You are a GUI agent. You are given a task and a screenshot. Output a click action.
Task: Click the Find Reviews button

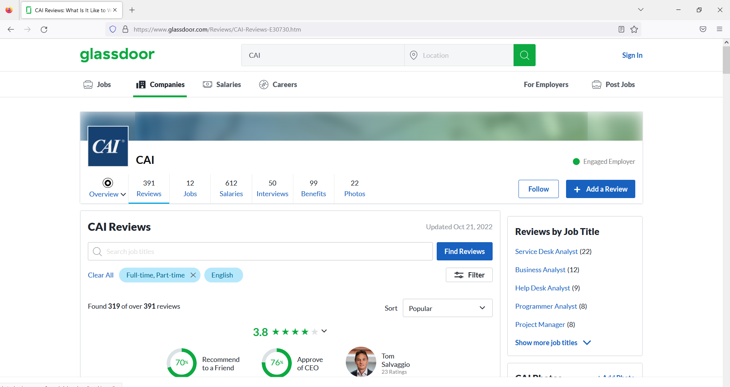464,251
